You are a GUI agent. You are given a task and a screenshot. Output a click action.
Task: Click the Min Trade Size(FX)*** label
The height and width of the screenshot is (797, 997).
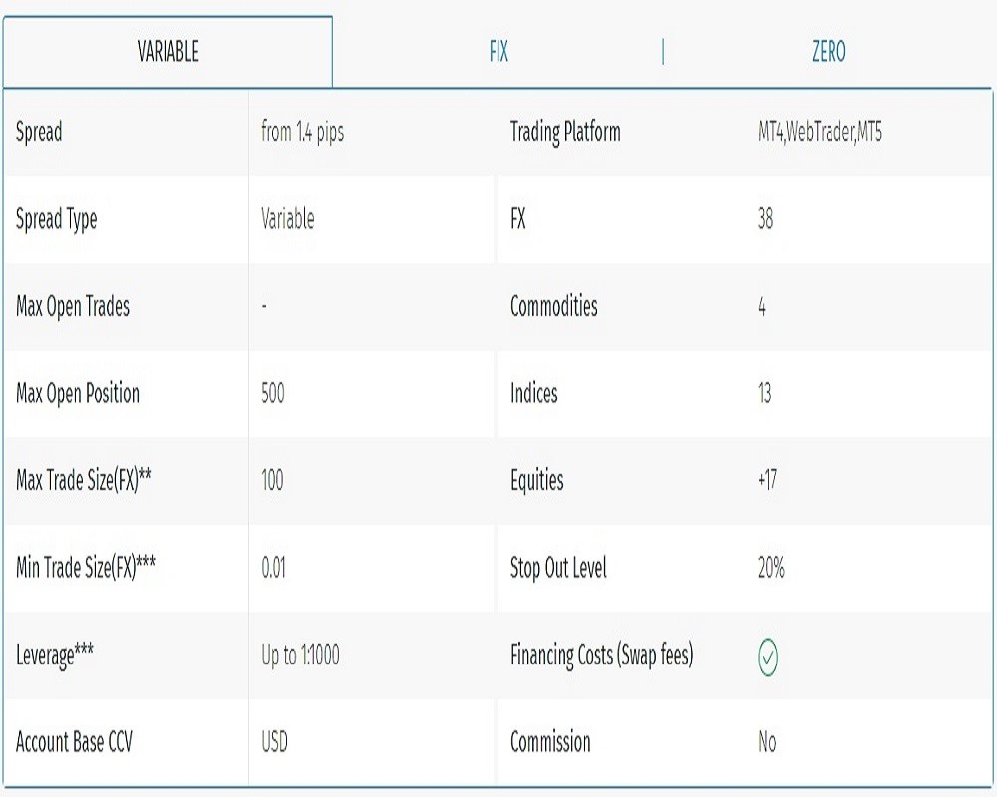click(86, 568)
